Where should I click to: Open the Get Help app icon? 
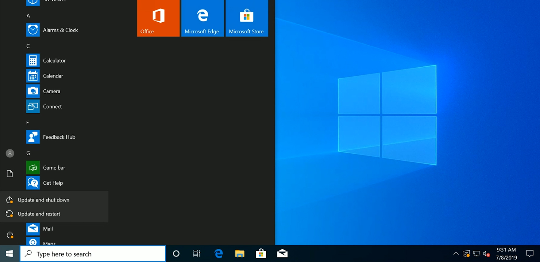[x=33, y=183]
